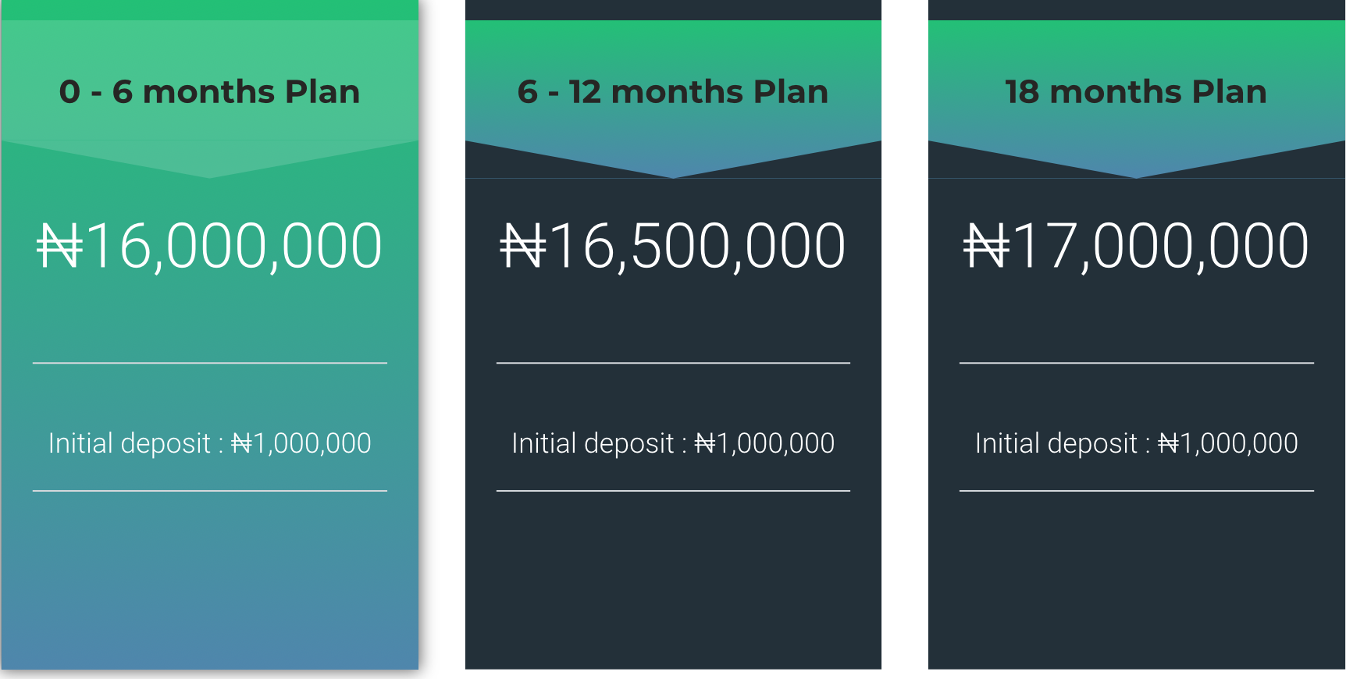Select the 0 - 6 months Plan heading
This screenshot has height=679, width=1346.
[209, 92]
